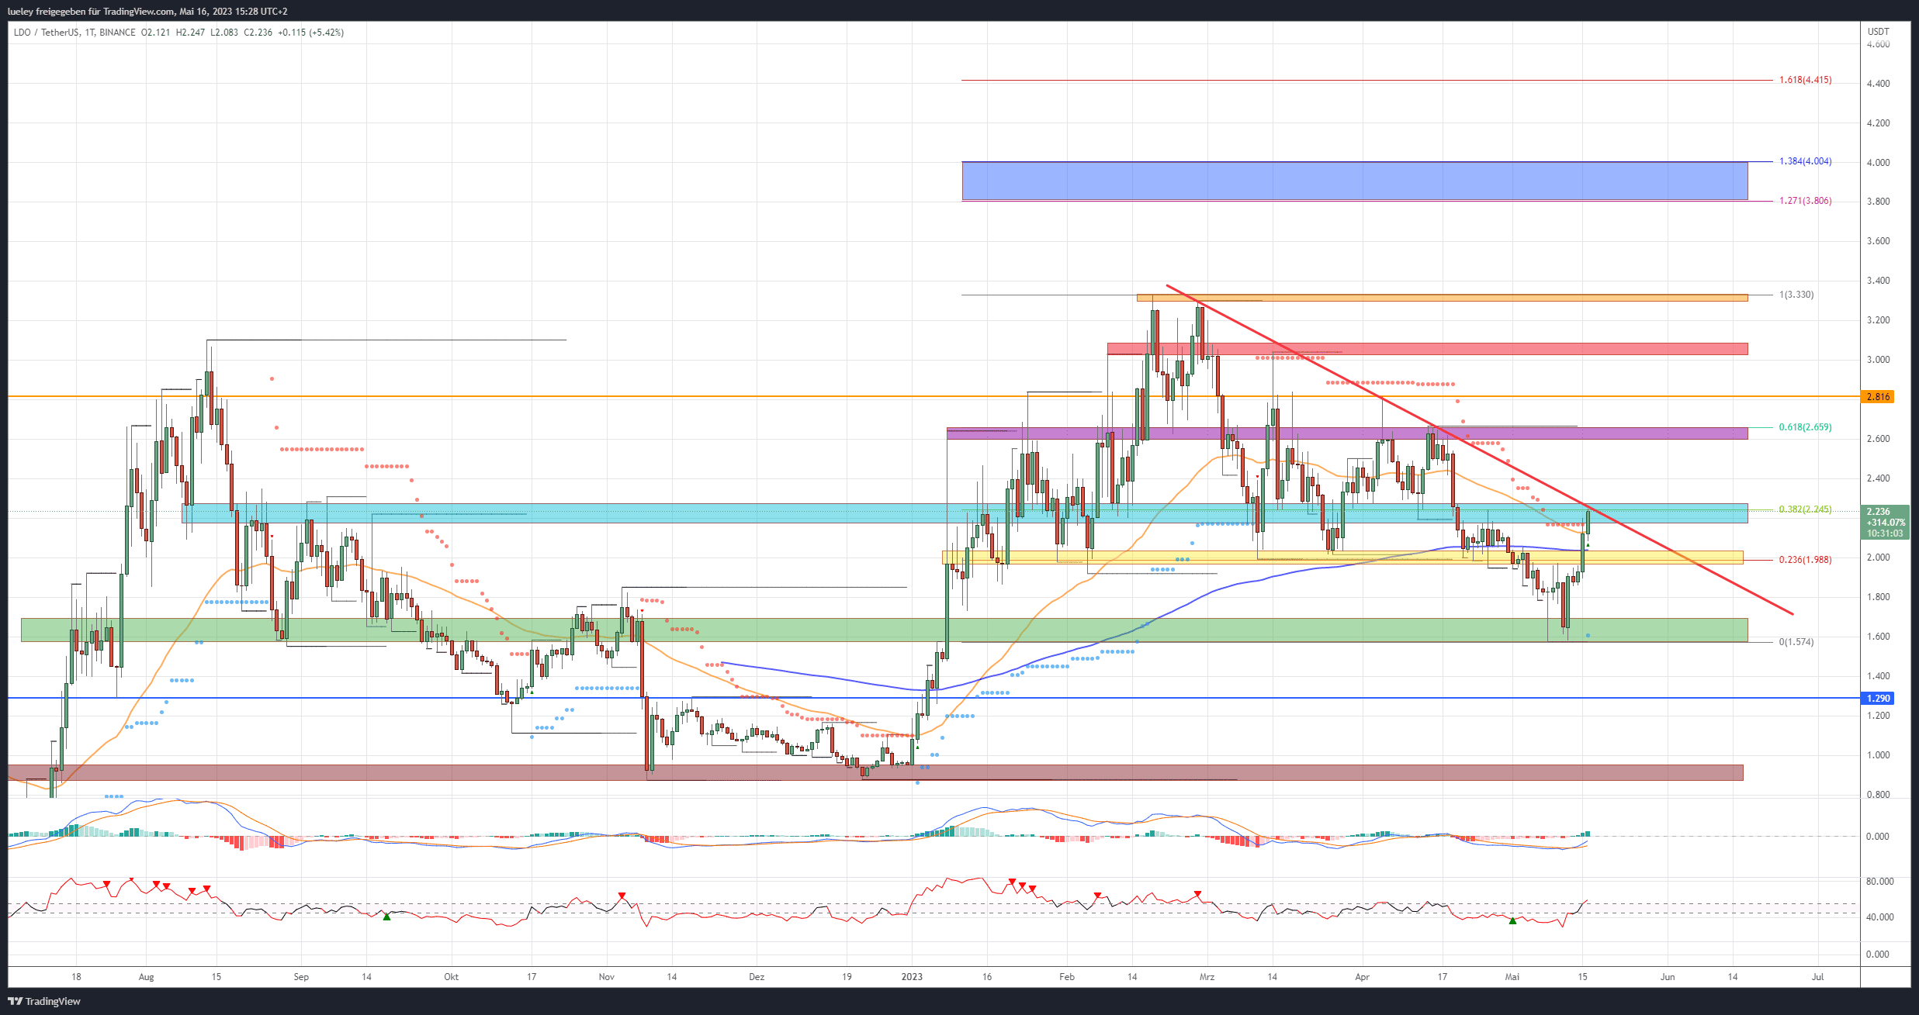Click the Aug label on the time axis
Viewport: 1919px width, 1015px height.
146,977
